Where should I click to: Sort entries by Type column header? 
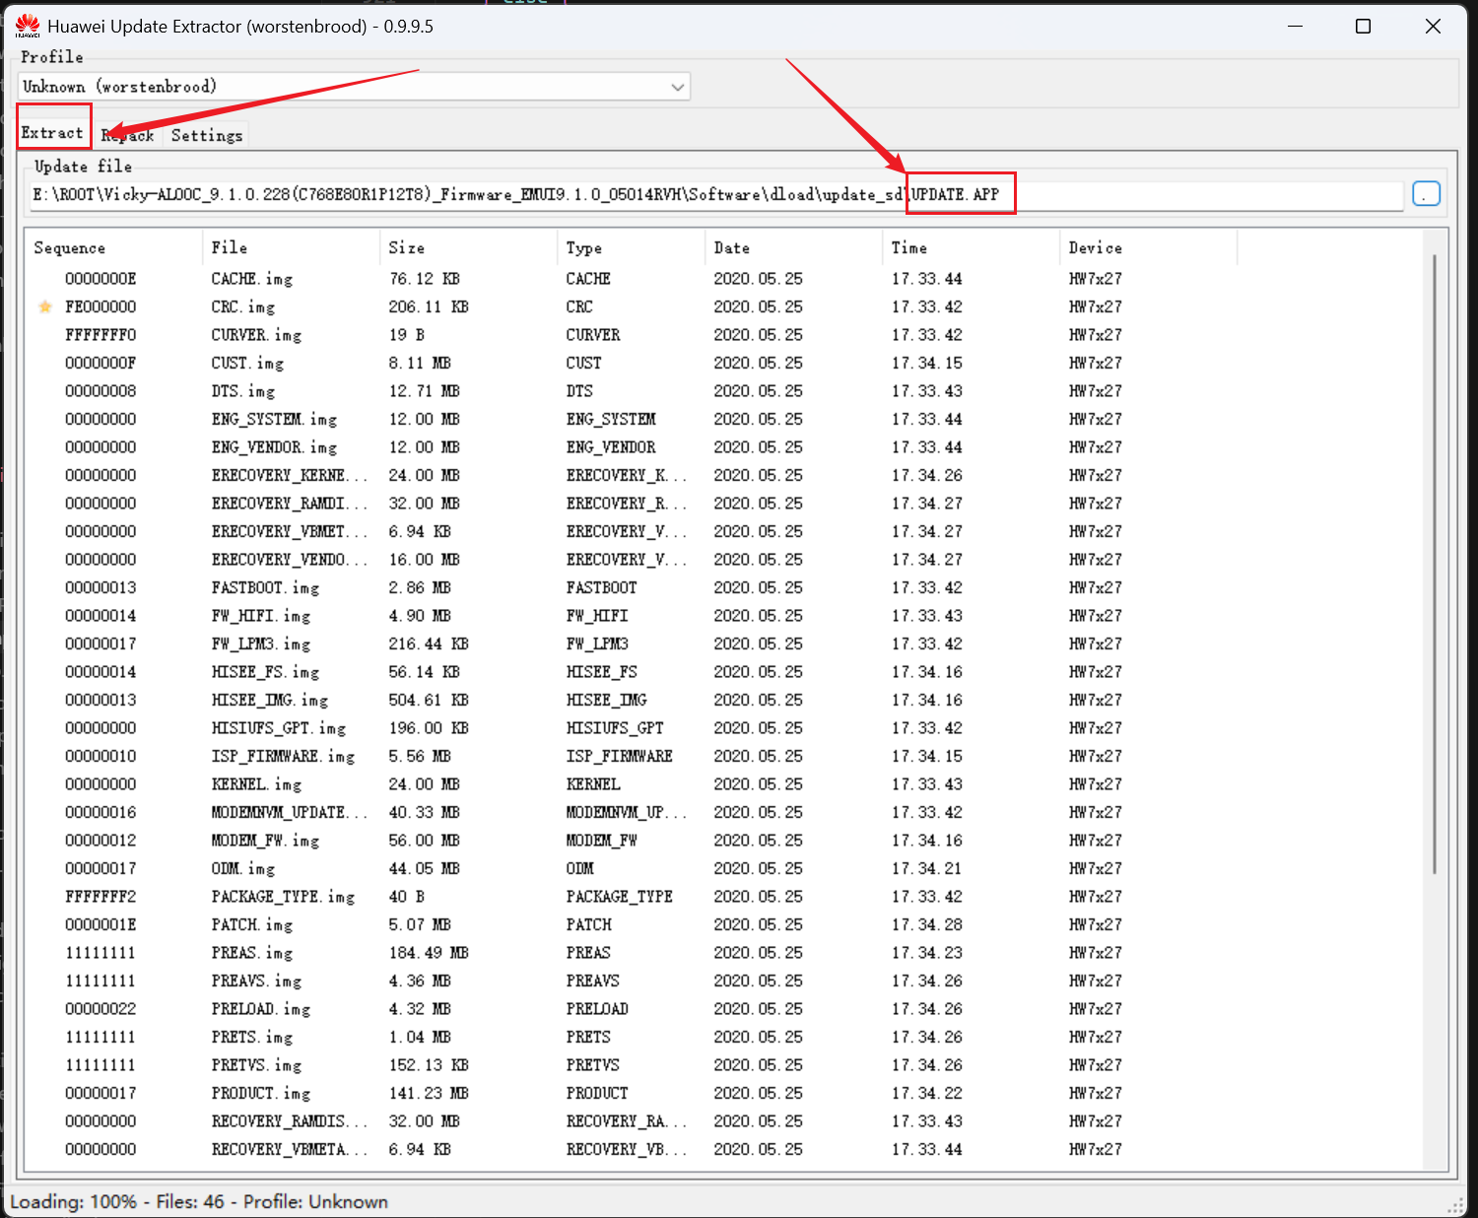pyautogui.click(x=583, y=248)
